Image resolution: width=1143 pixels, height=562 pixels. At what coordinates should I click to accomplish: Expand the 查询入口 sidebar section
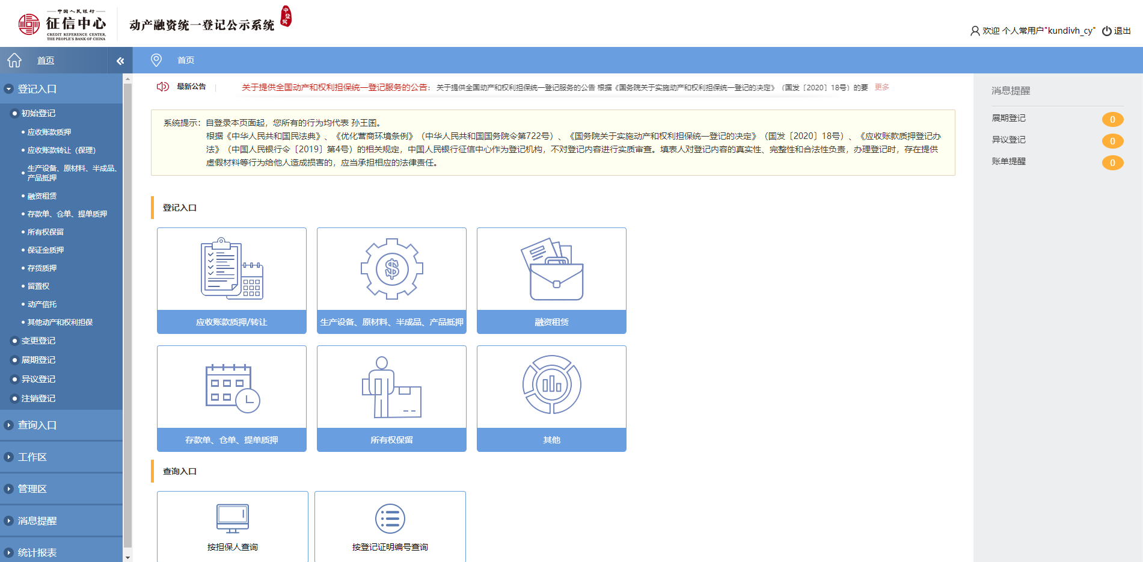coord(9,425)
